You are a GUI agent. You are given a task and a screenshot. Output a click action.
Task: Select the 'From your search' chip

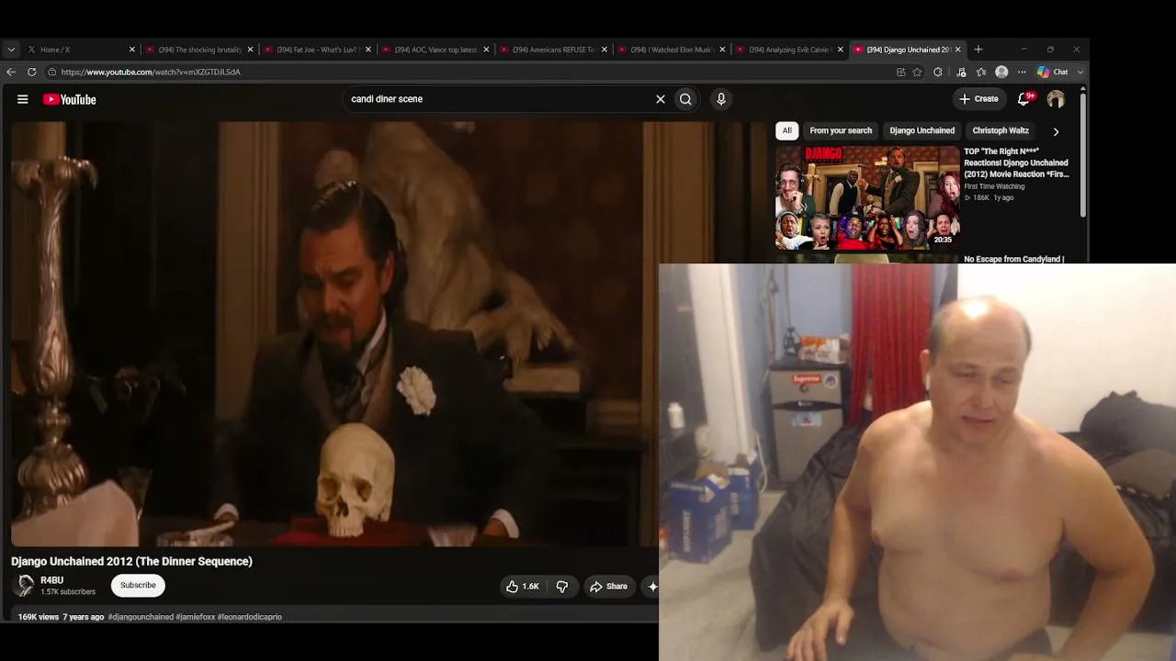pos(841,130)
